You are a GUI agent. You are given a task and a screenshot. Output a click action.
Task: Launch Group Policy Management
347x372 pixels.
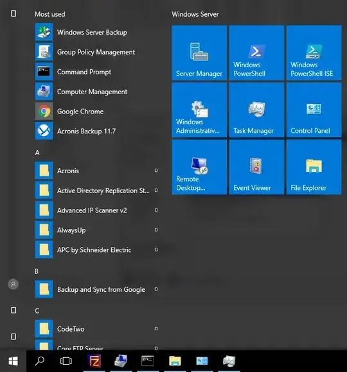96,52
